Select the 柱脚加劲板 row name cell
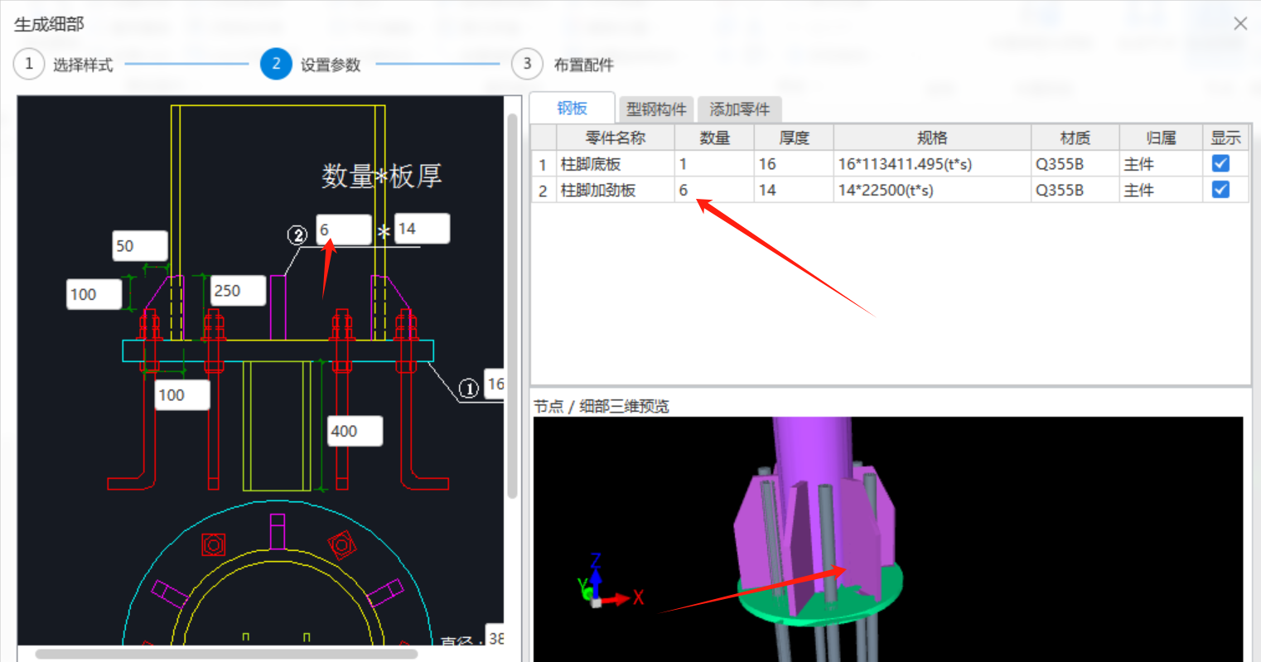This screenshot has height=662, width=1261. tap(615, 191)
